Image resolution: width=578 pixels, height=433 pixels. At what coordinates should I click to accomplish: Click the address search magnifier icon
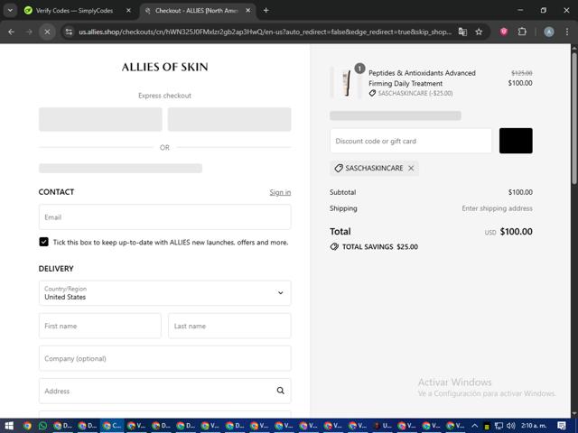[281, 391]
